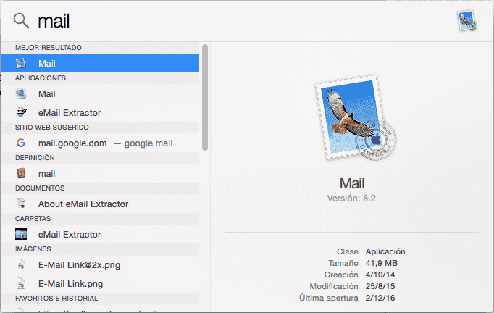This screenshot has width=494, height=313.
Task: Click the modification date '25/8/15'
Action: click(x=380, y=286)
